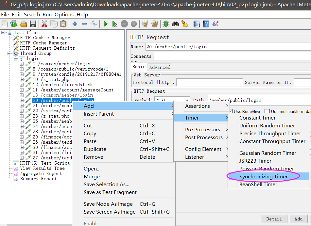Choose Save as Test Fragment
Screen dimensions: 311x226
124,192
